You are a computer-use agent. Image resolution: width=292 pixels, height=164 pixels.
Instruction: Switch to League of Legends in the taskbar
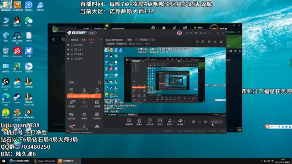point(45,161)
